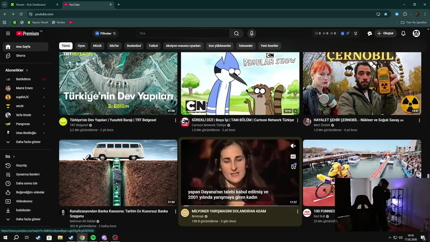Image resolution: width=430 pixels, height=242 pixels.
Task: Click the image icon below the CC button
Action: (x=293, y=166)
